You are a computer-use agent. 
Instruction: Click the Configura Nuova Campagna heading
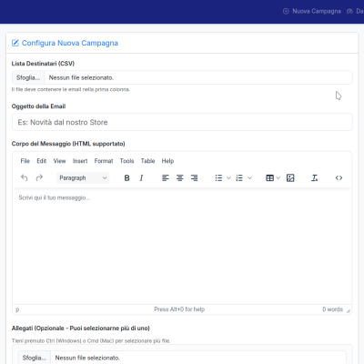click(x=70, y=43)
